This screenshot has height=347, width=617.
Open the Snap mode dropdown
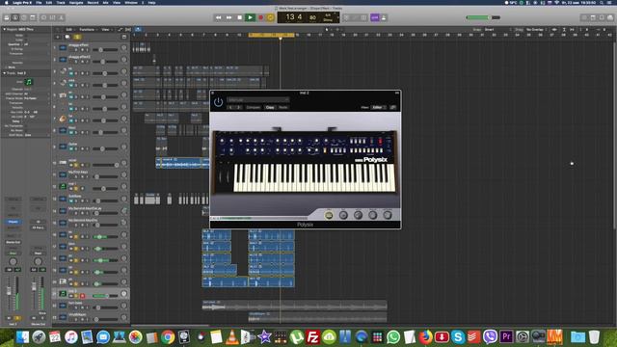click(497, 30)
